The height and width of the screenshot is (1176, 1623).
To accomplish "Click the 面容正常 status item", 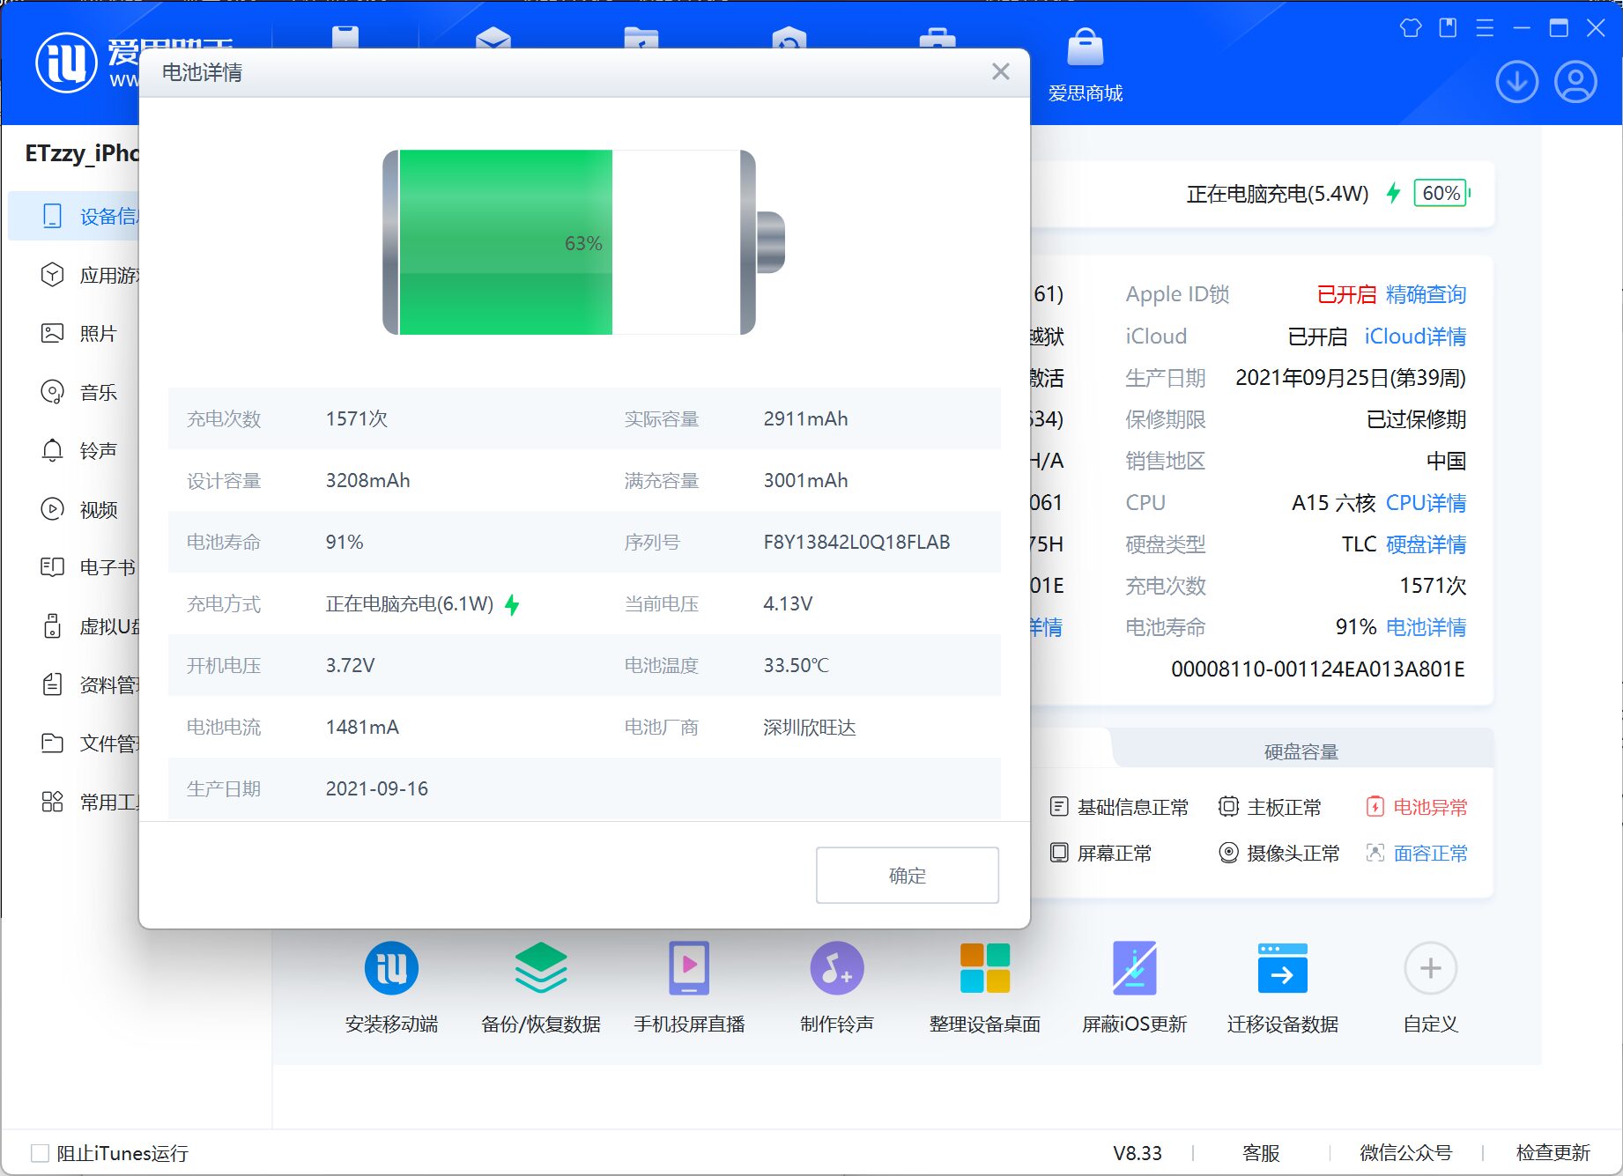I will (x=1417, y=853).
